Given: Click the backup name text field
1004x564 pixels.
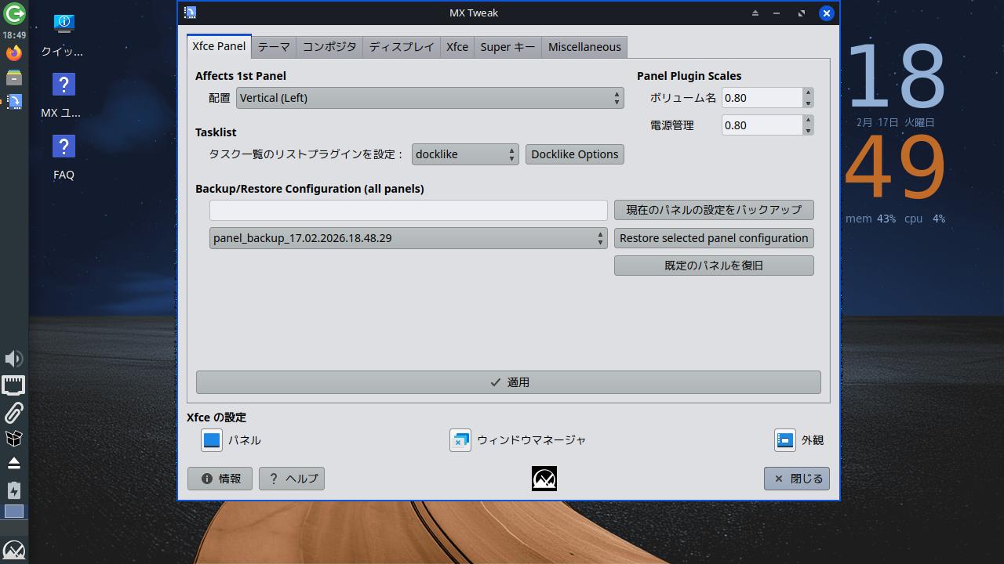Looking at the screenshot, I should (408, 210).
